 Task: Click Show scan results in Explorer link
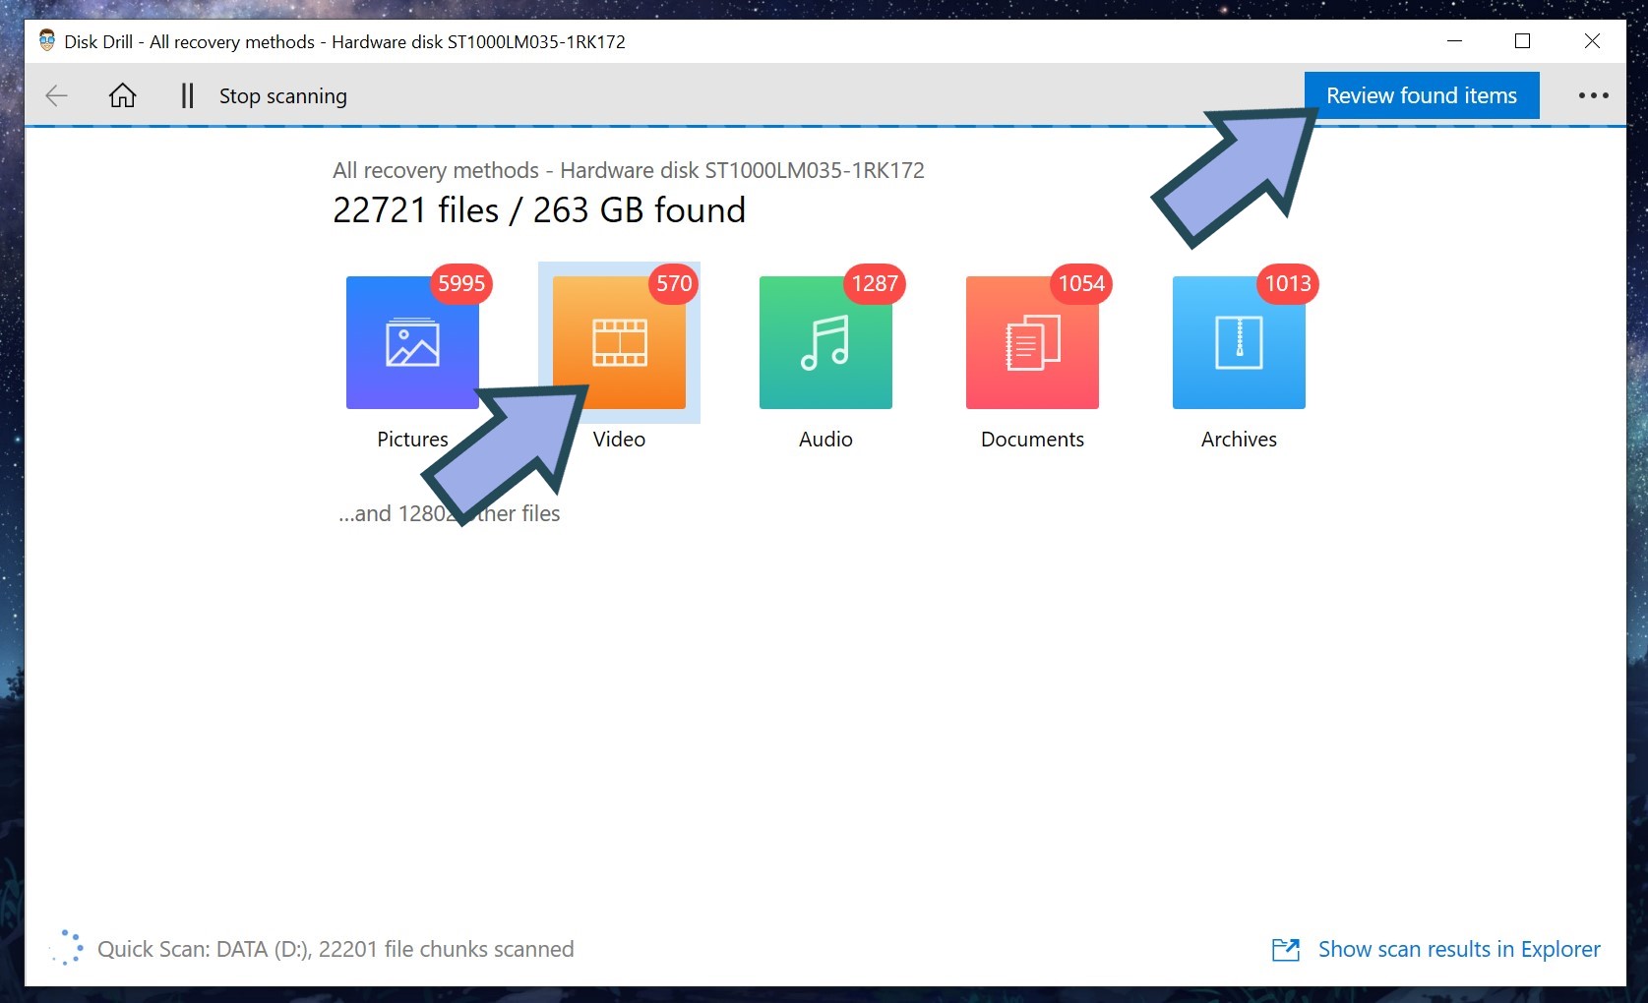click(1458, 949)
